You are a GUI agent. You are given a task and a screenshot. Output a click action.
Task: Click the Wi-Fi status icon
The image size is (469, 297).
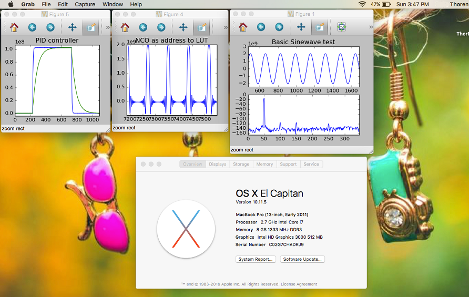click(362, 4)
